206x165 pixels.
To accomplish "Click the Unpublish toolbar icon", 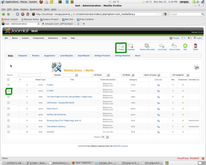I will 131,46.
